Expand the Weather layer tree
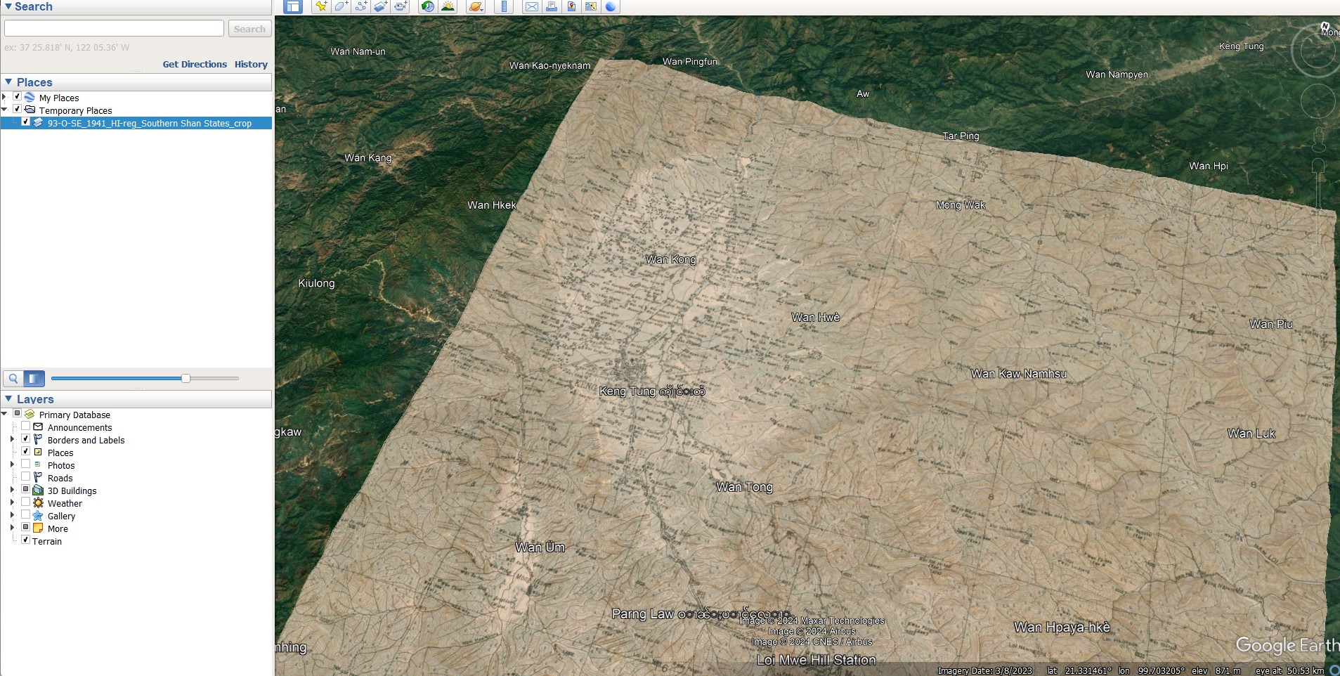The image size is (1340, 676). (12, 502)
